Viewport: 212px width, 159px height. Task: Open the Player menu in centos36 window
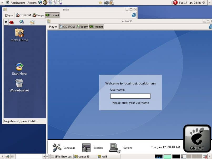53,27
